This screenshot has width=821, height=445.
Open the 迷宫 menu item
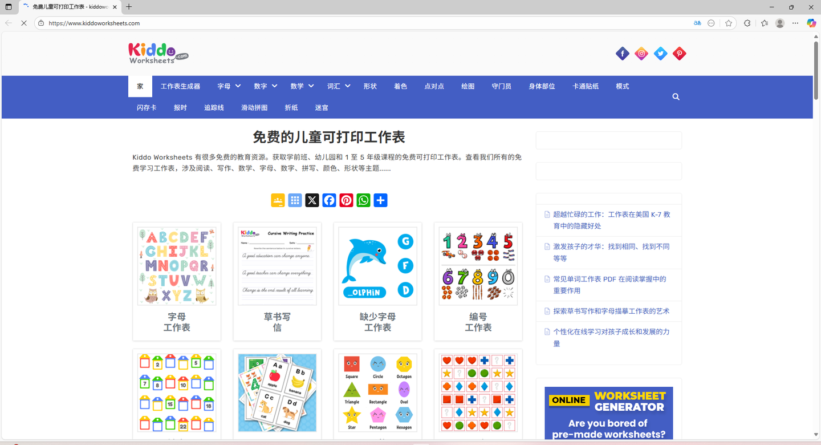[322, 107]
